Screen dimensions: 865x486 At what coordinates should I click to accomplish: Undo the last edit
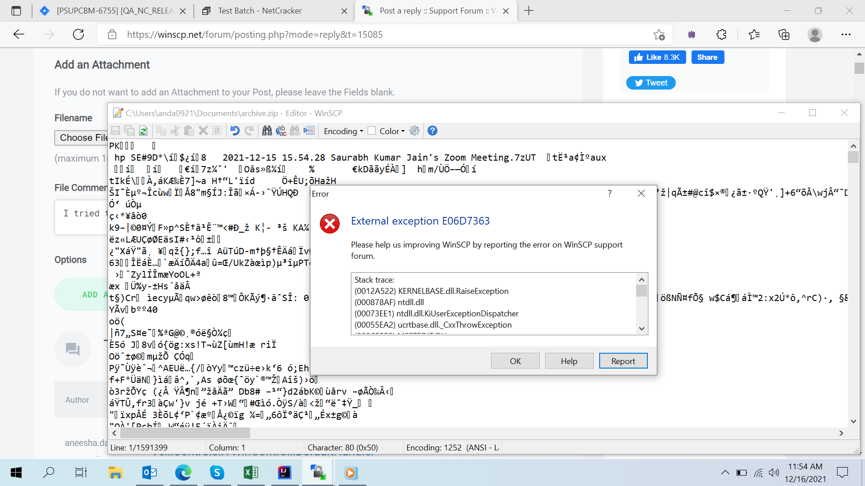[x=234, y=130]
